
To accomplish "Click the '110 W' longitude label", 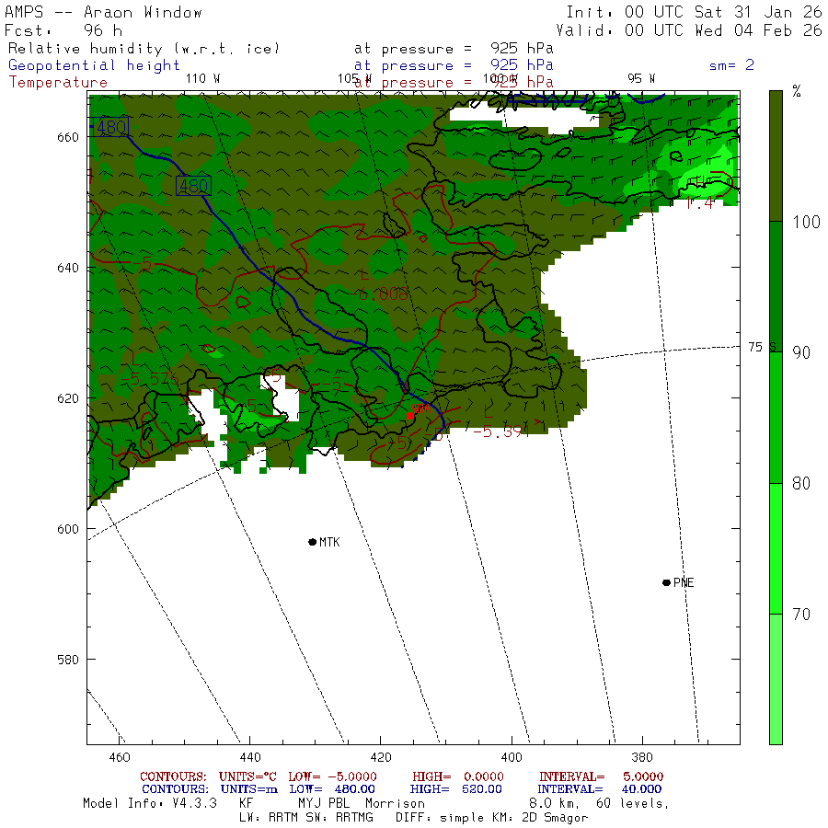I will [x=202, y=78].
